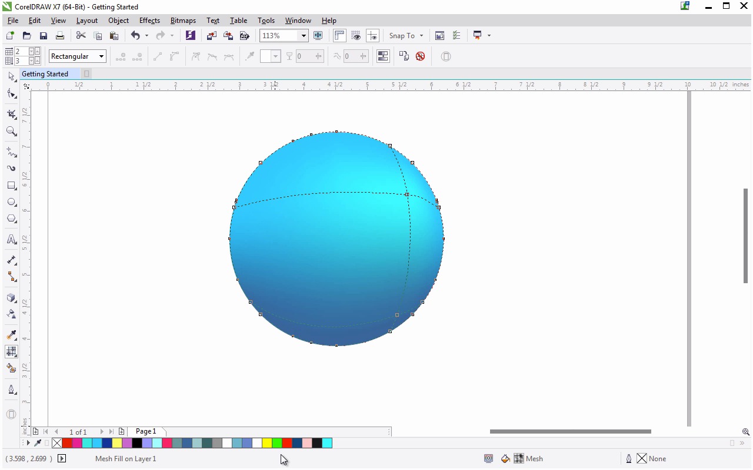Viewport: 753px width, 470px height.
Task: Open the Options dialog icon
Action: click(456, 36)
